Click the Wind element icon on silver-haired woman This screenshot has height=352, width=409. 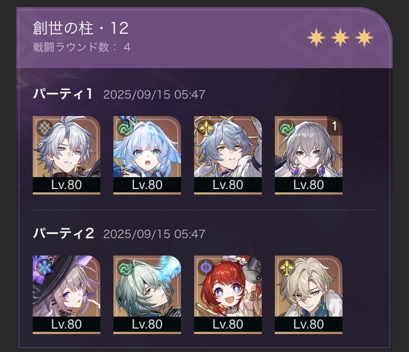point(287,128)
